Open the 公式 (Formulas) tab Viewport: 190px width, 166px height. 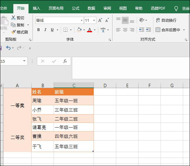75,8
